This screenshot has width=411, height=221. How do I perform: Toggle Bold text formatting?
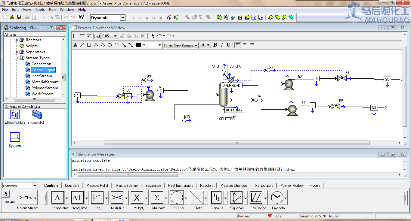(x=215, y=45)
